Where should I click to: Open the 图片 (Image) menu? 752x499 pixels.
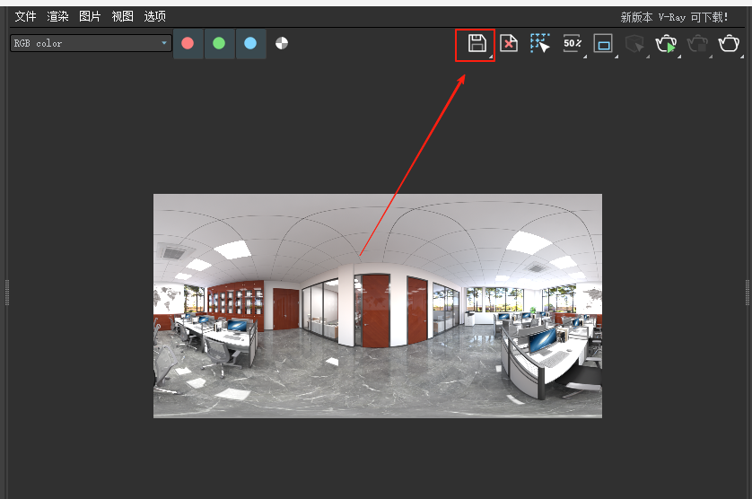pos(90,17)
